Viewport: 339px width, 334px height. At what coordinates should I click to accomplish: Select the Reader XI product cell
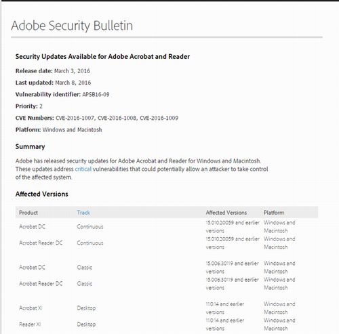[x=30, y=325]
